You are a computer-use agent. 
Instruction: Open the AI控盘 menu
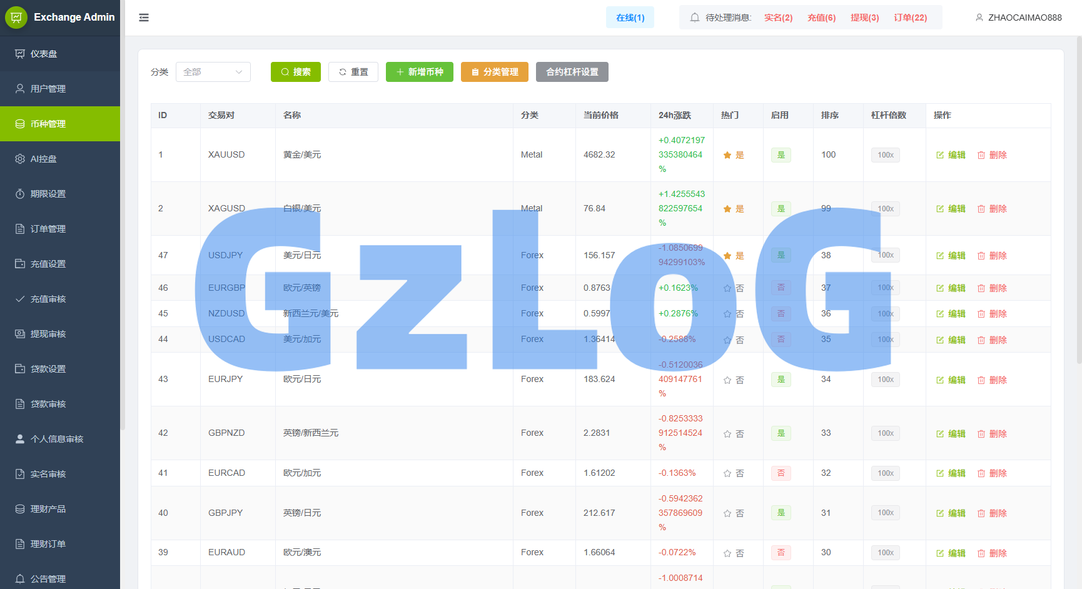point(60,159)
